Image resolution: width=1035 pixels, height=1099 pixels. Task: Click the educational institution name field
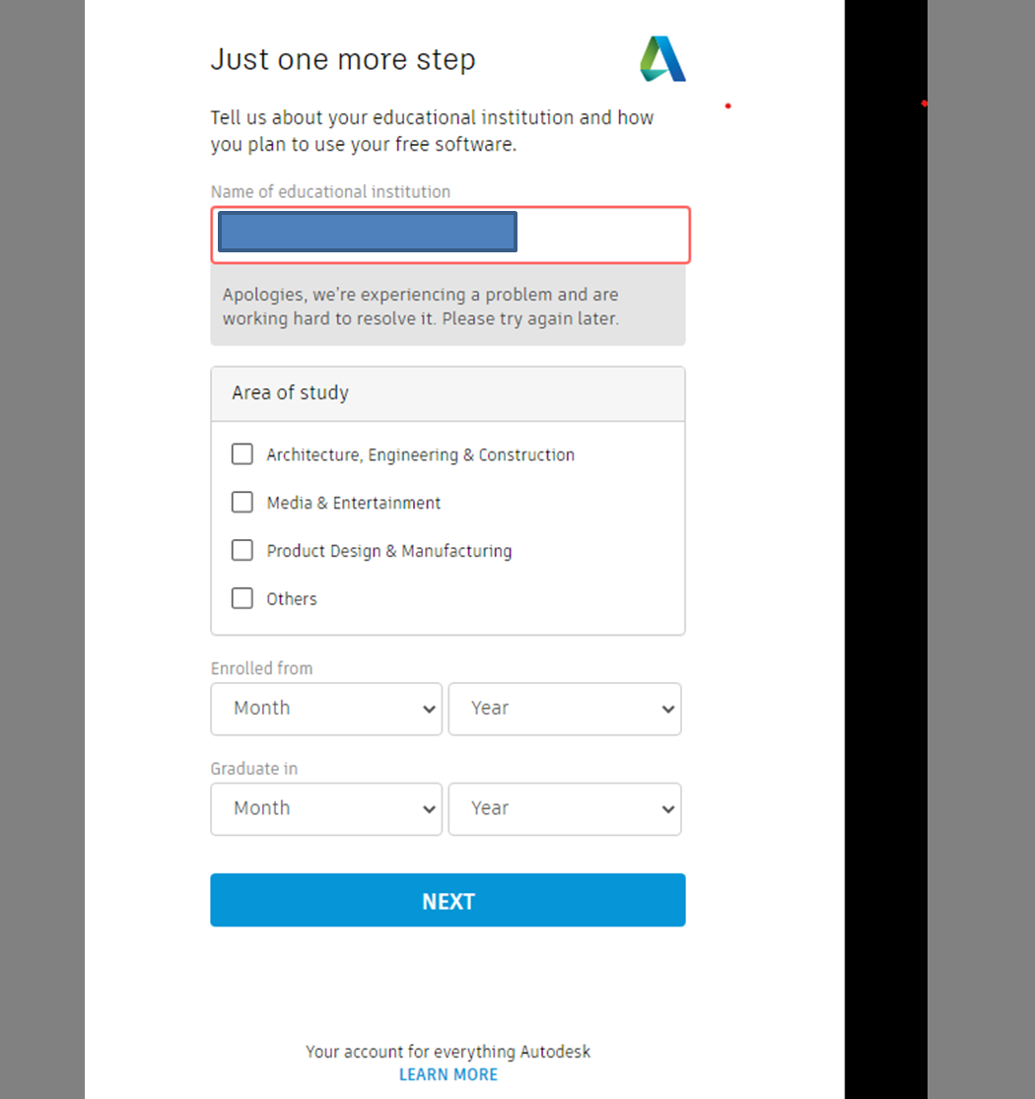601,234
